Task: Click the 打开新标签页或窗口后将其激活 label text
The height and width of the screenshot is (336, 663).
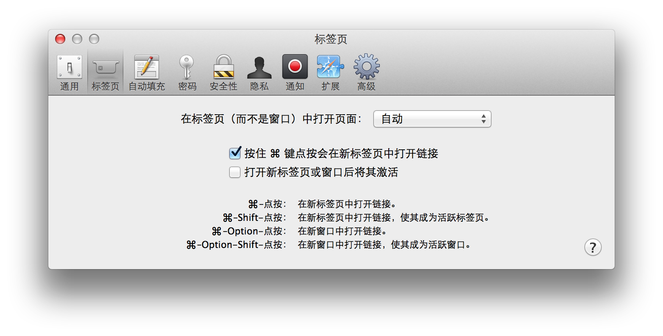Action: tap(321, 172)
